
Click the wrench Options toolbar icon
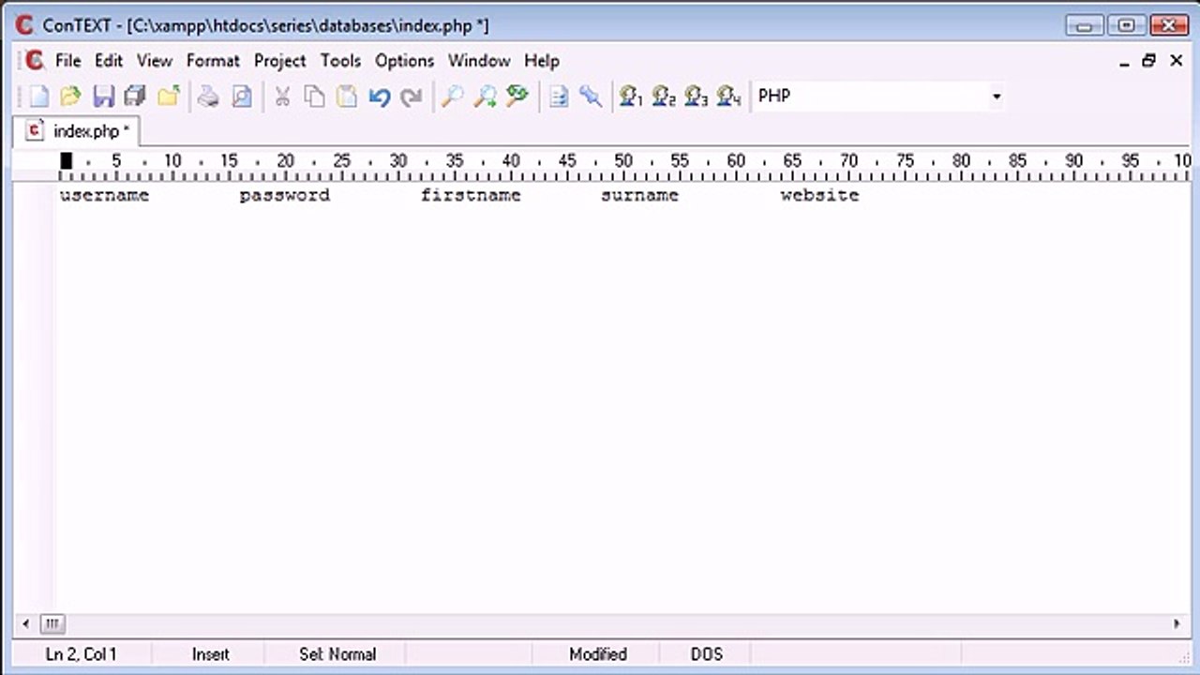pyautogui.click(x=591, y=96)
